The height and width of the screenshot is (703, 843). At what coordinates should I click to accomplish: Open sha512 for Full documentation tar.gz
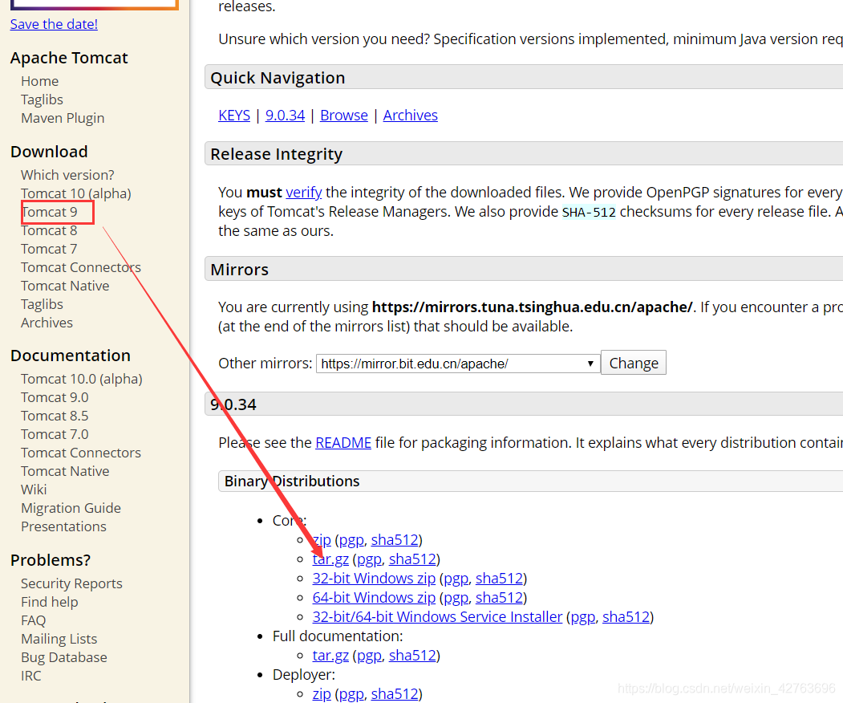tap(412, 656)
